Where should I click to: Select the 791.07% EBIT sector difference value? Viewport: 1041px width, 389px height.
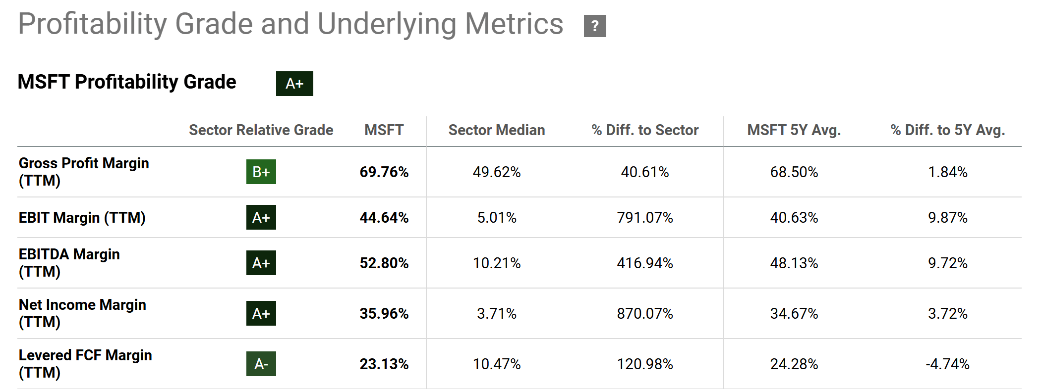click(645, 217)
